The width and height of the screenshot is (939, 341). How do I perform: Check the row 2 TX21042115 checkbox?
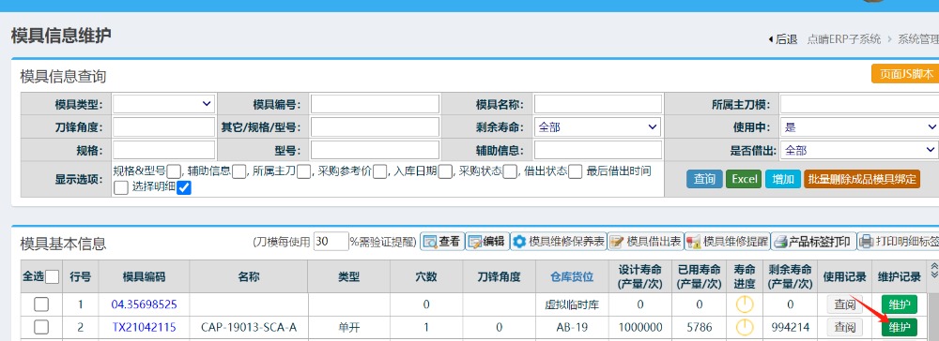(x=40, y=327)
